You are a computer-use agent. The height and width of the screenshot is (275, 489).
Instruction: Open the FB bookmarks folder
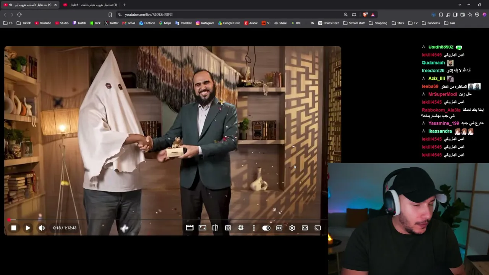point(8,23)
